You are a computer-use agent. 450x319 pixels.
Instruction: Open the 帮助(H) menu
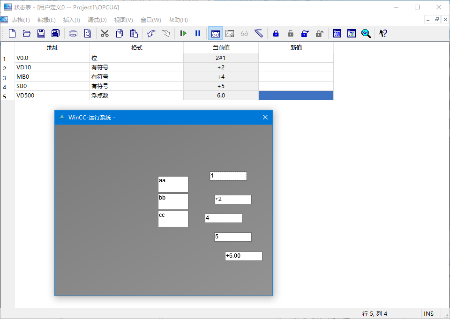pos(178,20)
